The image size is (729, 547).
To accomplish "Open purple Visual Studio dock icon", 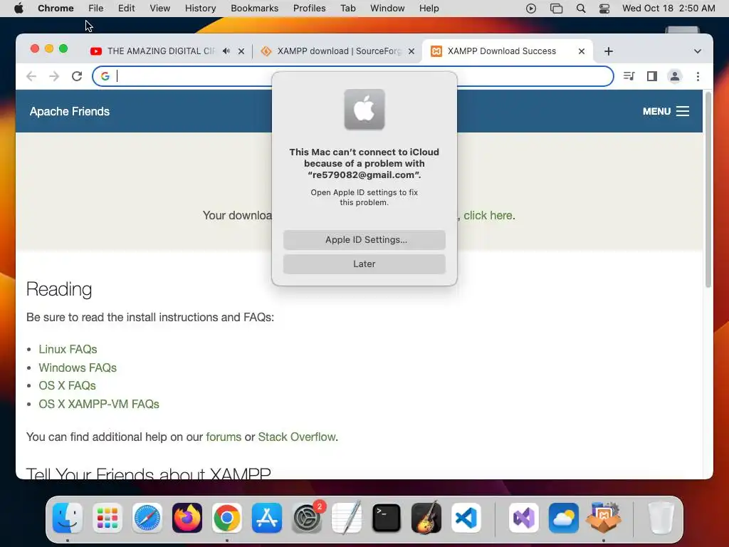I will pos(524,518).
